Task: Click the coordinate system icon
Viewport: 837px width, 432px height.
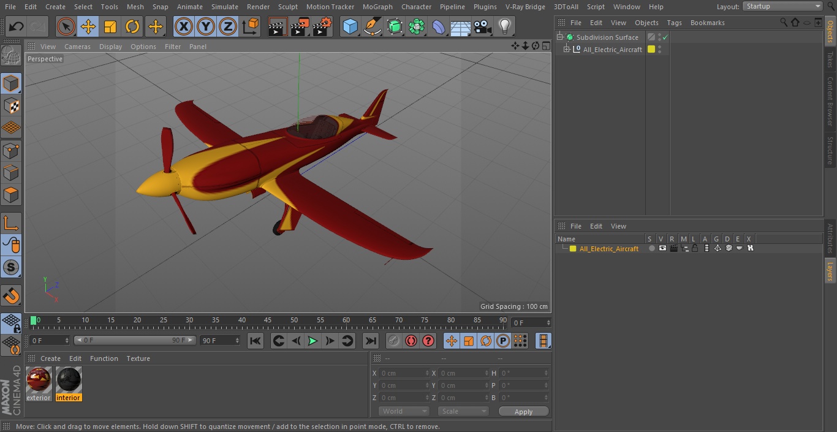Action: pos(251,26)
